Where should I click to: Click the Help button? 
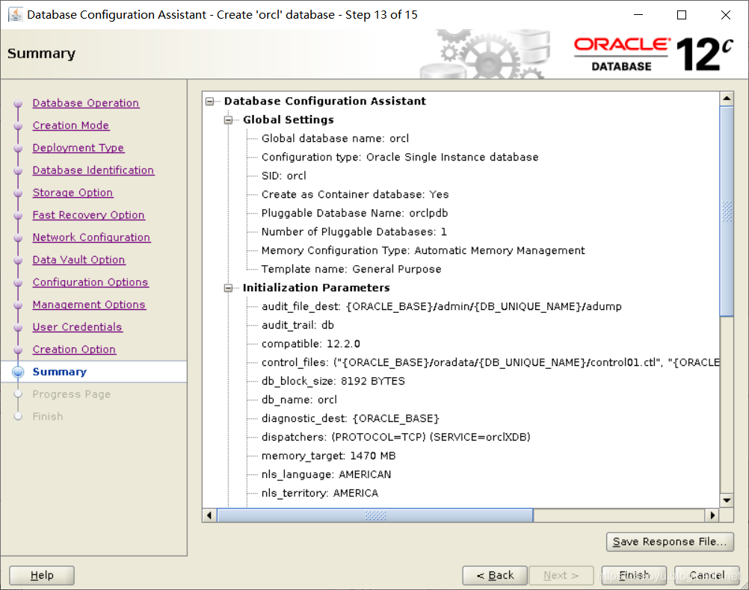coord(42,575)
